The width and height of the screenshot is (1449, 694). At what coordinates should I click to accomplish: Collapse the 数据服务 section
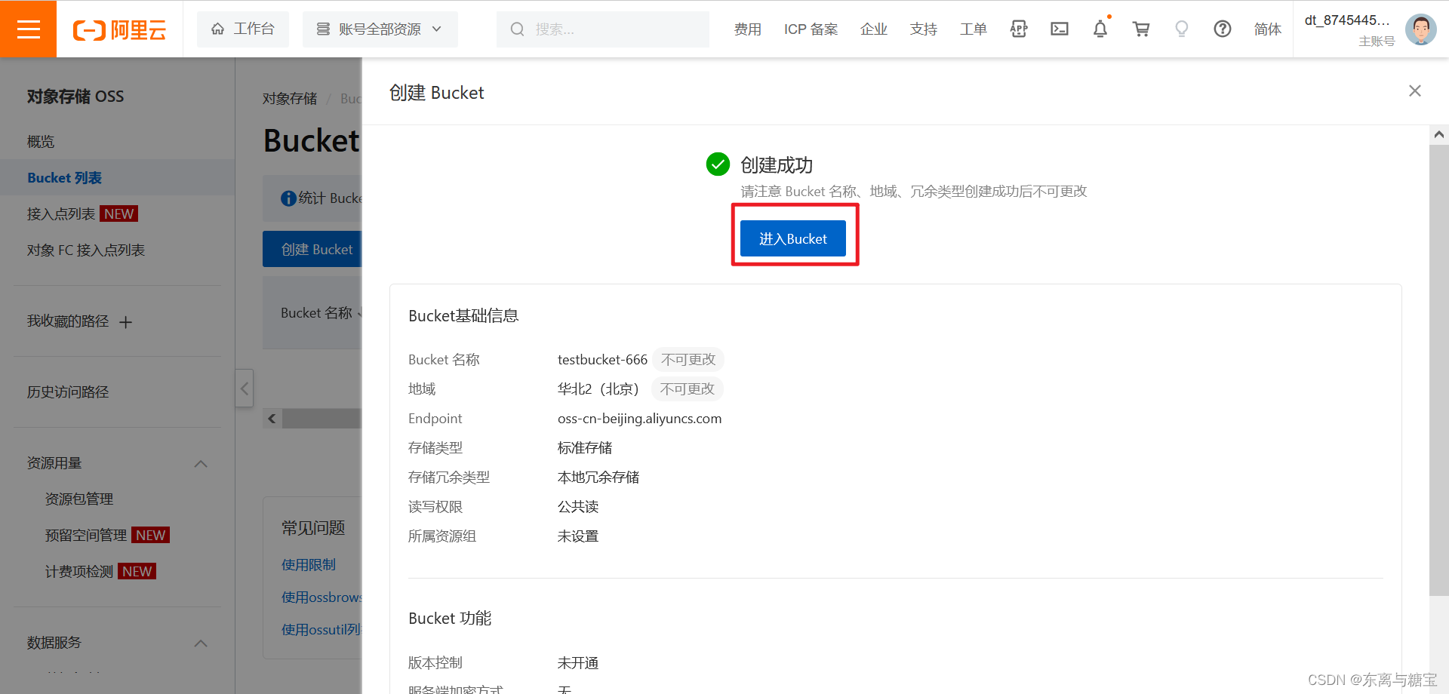point(201,643)
